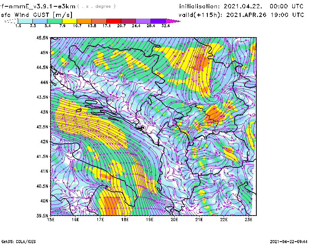Click the 40N latitude label

point(44,201)
